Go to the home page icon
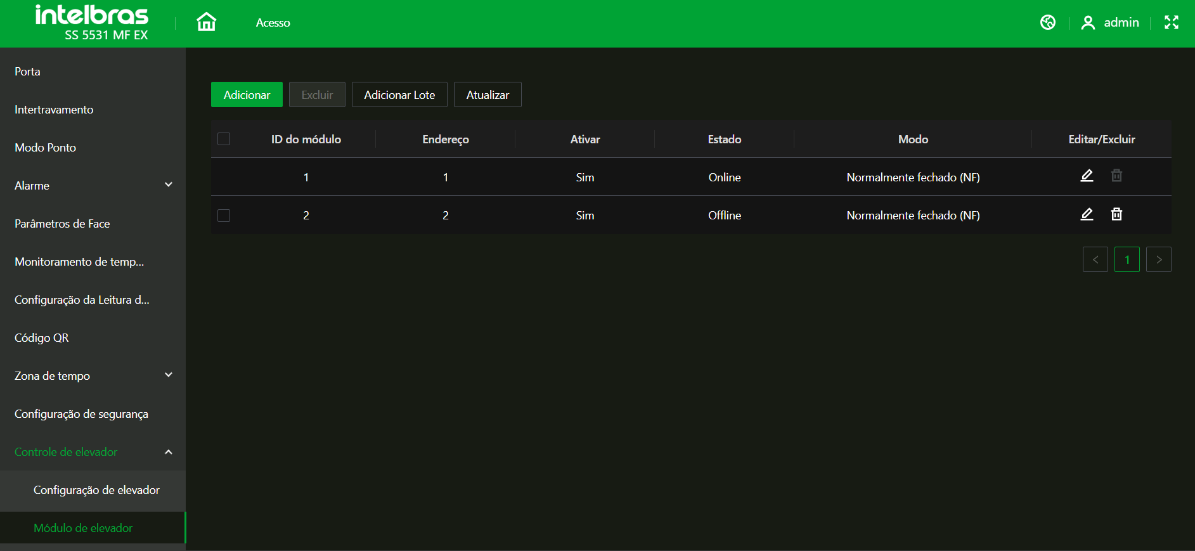Image resolution: width=1195 pixels, height=551 pixels. tap(206, 22)
